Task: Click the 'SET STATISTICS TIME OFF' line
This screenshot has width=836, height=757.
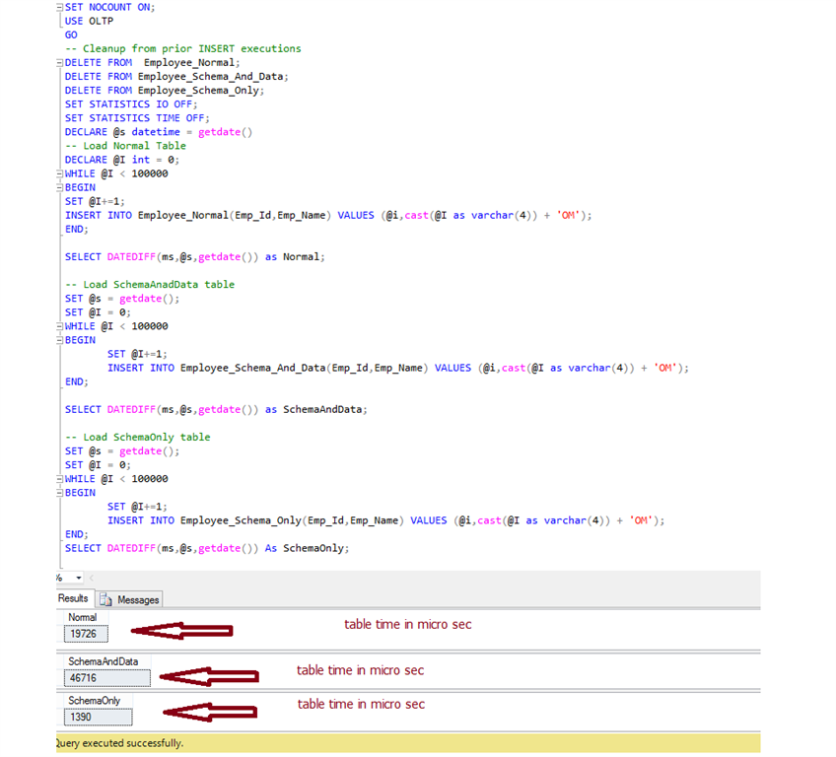Action: 137,118
